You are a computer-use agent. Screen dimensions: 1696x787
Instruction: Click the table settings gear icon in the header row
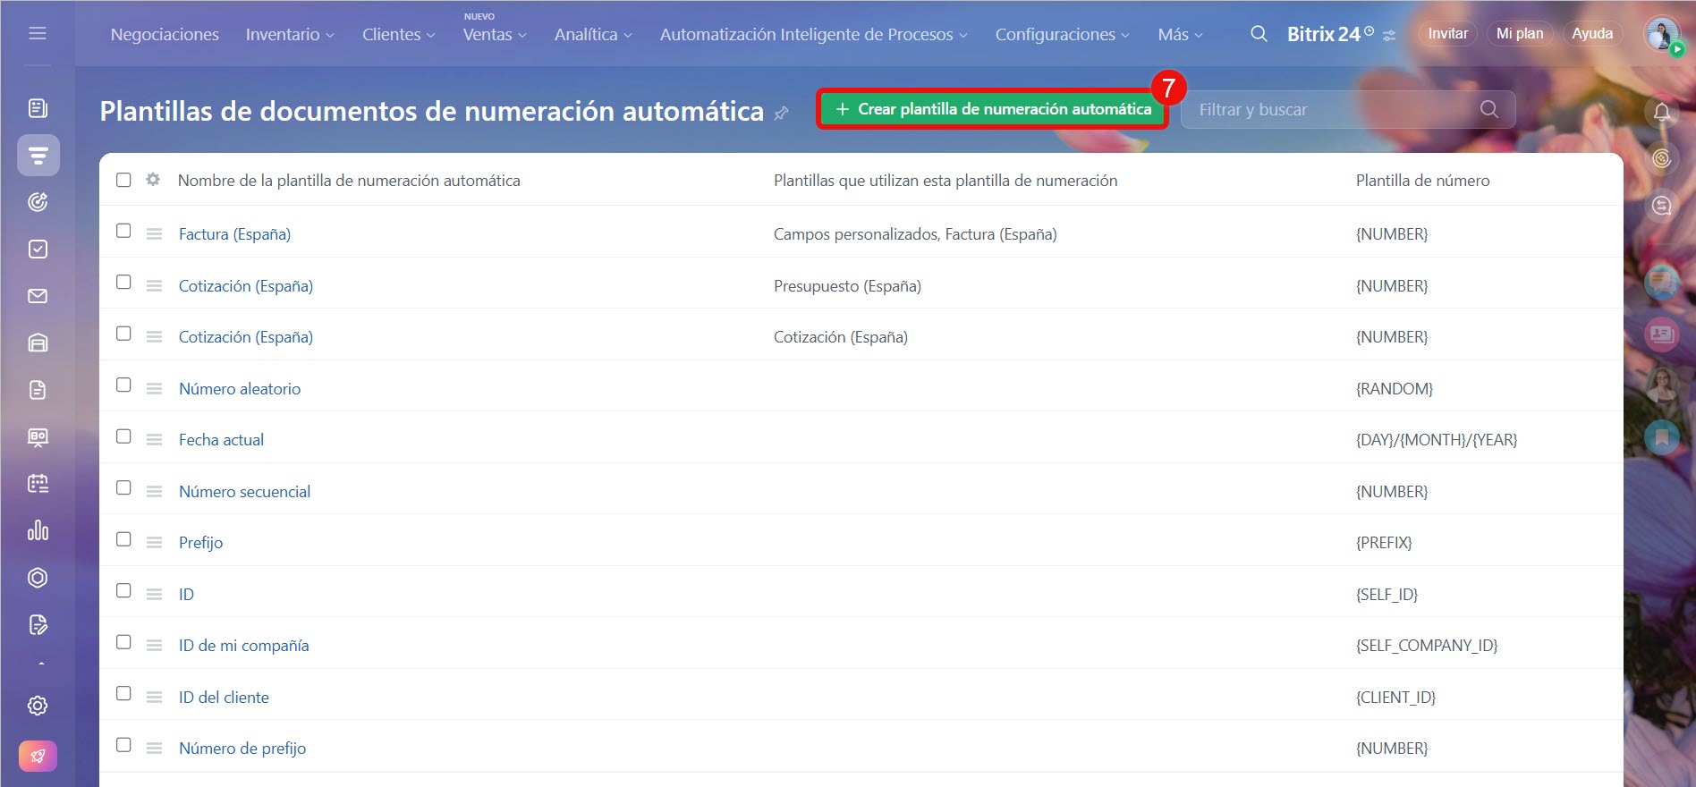pos(153,180)
